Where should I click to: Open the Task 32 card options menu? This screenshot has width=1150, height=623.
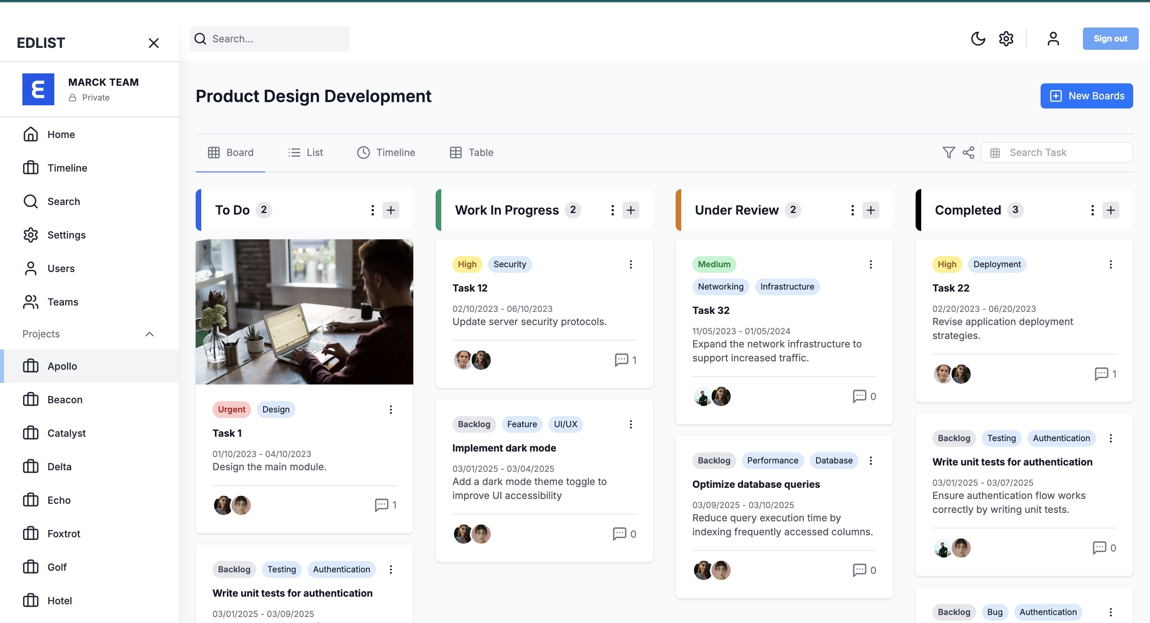tap(870, 264)
